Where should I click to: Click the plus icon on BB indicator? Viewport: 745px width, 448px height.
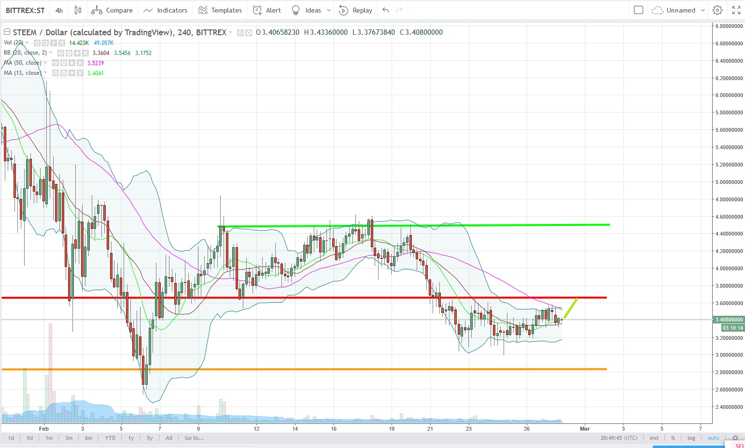(x=77, y=53)
